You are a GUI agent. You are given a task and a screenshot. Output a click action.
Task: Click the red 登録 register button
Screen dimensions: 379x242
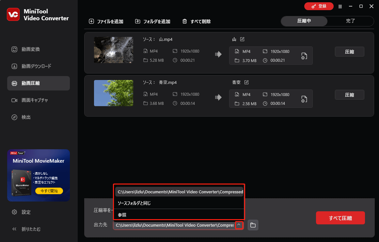tap(319, 6)
